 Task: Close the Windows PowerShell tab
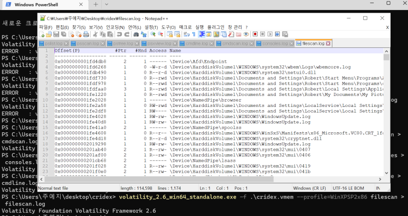(x=81, y=4)
